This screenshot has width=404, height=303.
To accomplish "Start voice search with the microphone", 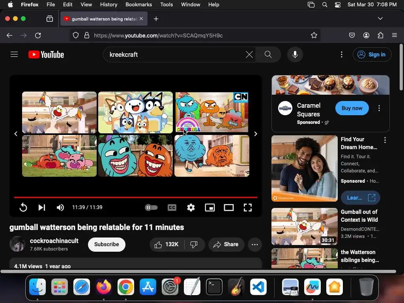I will 295,54.
